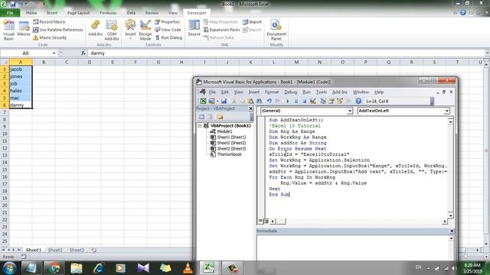490x275 pixels.
Task: Import XML data
Action: (252, 22)
